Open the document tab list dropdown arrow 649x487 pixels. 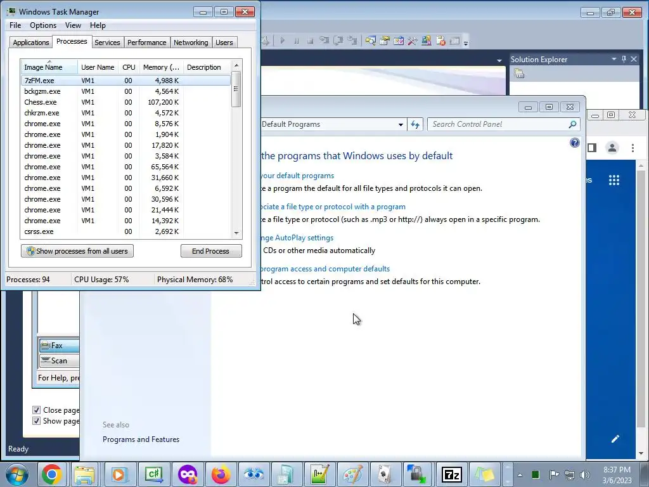[499, 60]
